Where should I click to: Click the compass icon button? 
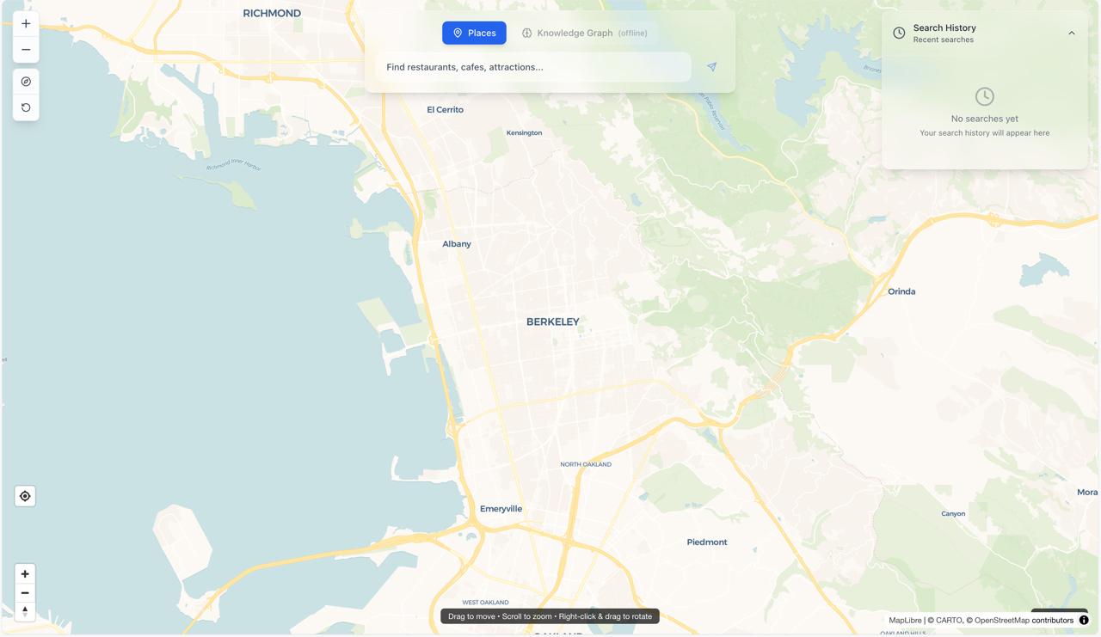point(26,82)
